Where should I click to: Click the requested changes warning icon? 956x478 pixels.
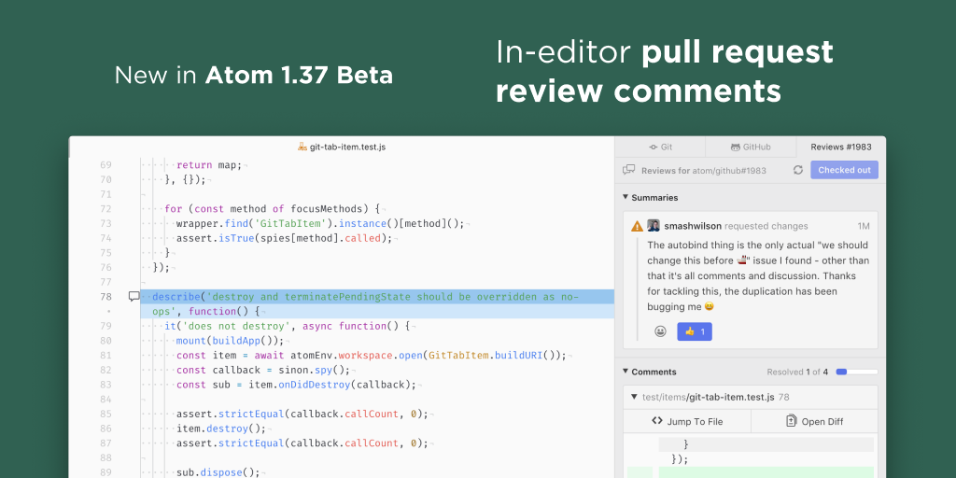[637, 226]
